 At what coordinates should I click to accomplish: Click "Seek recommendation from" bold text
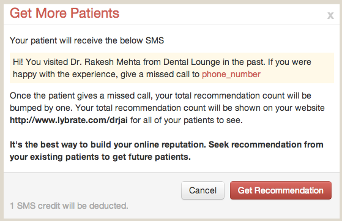click(x=266, y=144)
